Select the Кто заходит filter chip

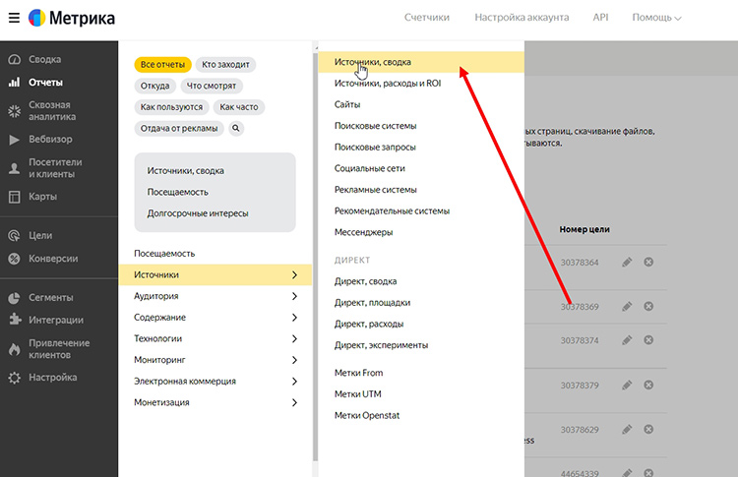coord(225,65)
